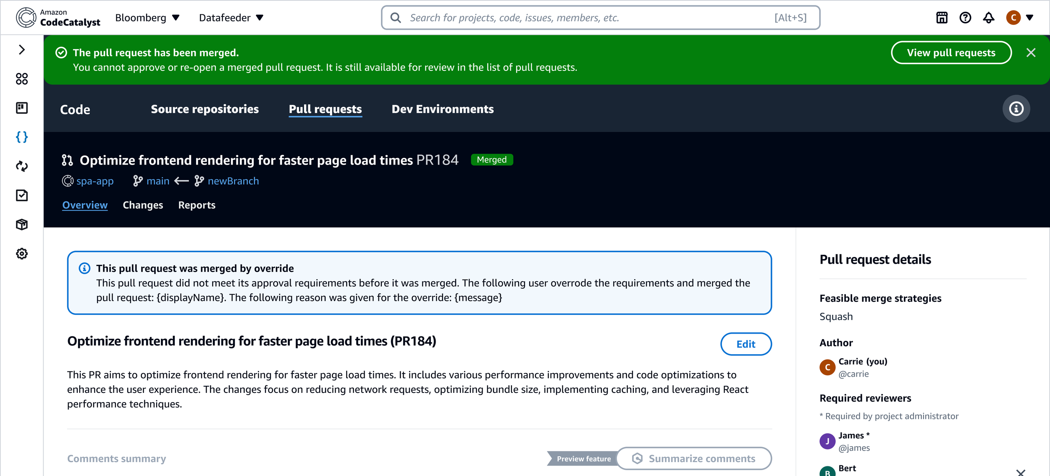Open the Reports checkmark sidebar icon
This screenshot has width=1050, height=476.
22,195
